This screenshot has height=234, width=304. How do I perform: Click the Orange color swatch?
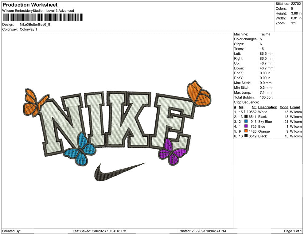(246, 131)
